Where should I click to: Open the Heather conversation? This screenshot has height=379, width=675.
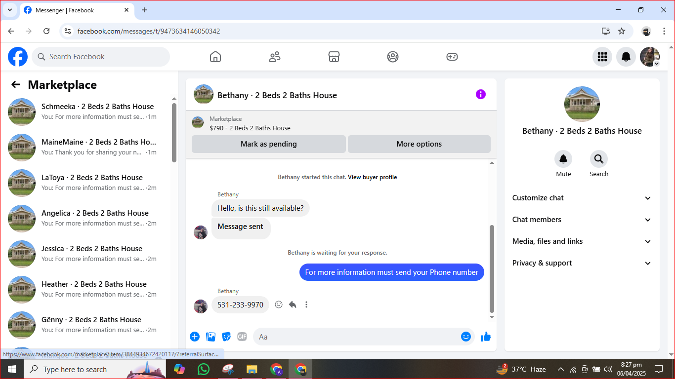86,289
